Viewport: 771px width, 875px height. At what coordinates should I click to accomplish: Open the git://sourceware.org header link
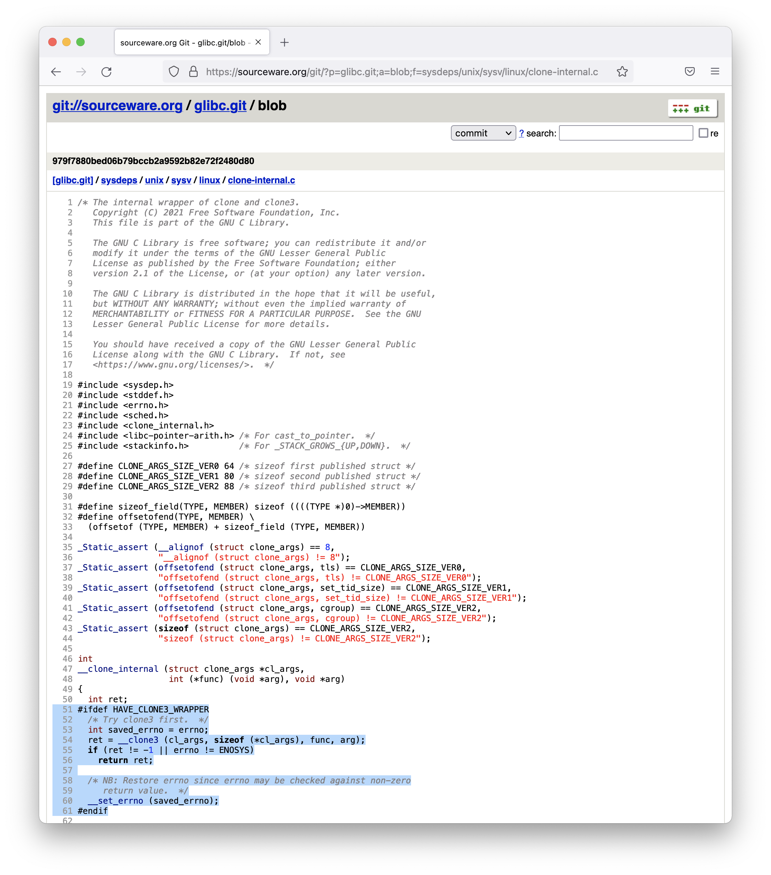tap(117, 106)
